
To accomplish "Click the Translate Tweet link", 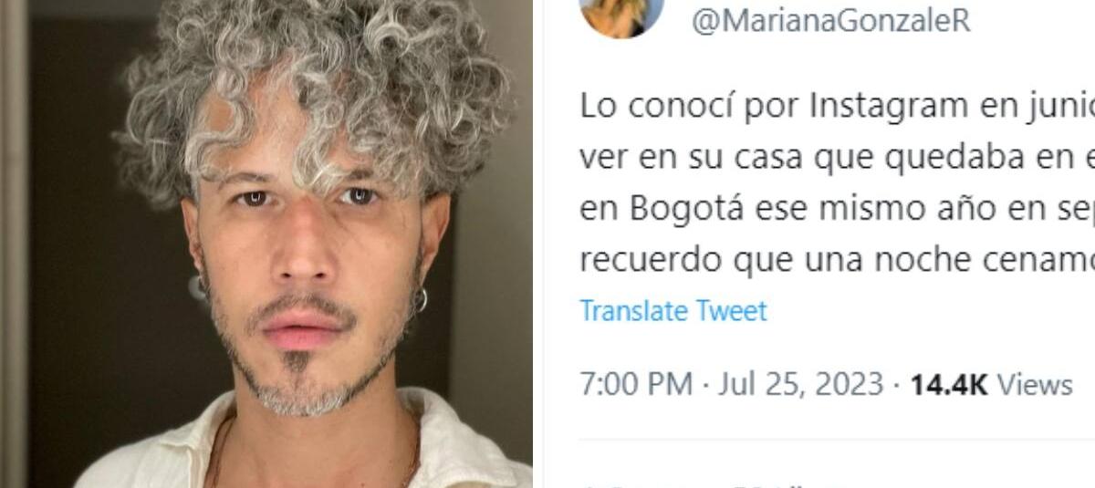I will 673,311.
